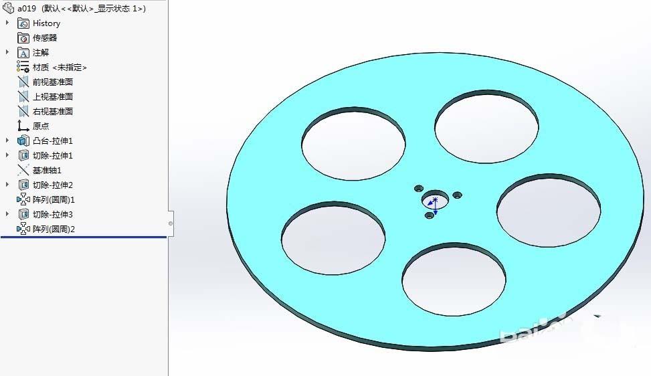Expand the History node
This screenshot has width=651, height=376.
tap(7, 23)
